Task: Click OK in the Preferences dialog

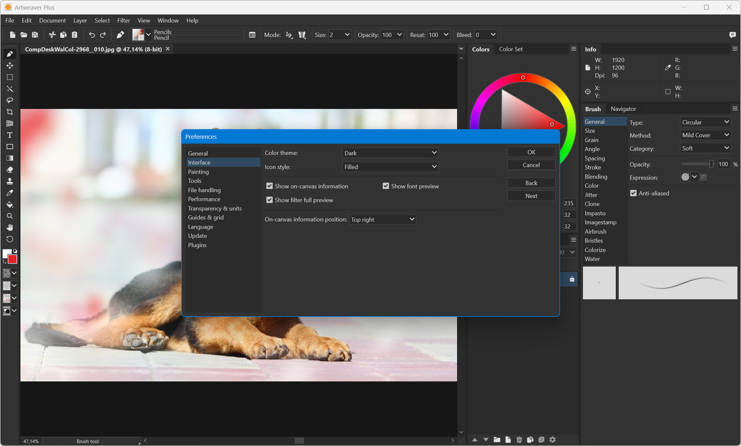Action: 531,152
